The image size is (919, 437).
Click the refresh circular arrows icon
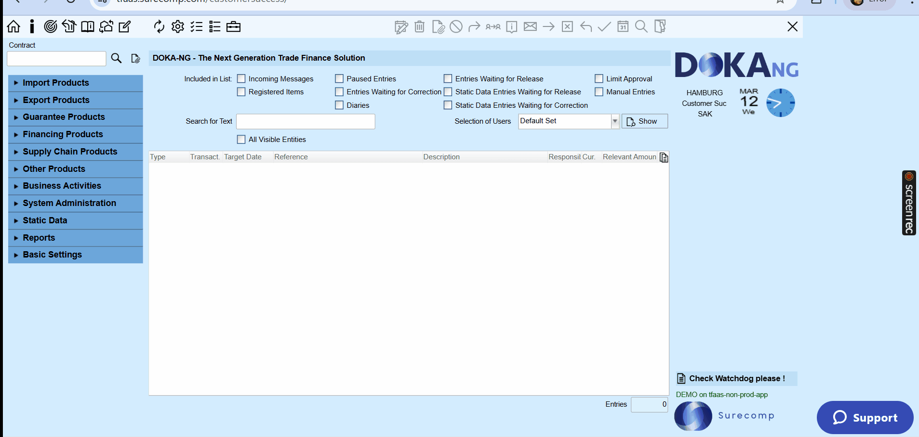click(159, 26)
